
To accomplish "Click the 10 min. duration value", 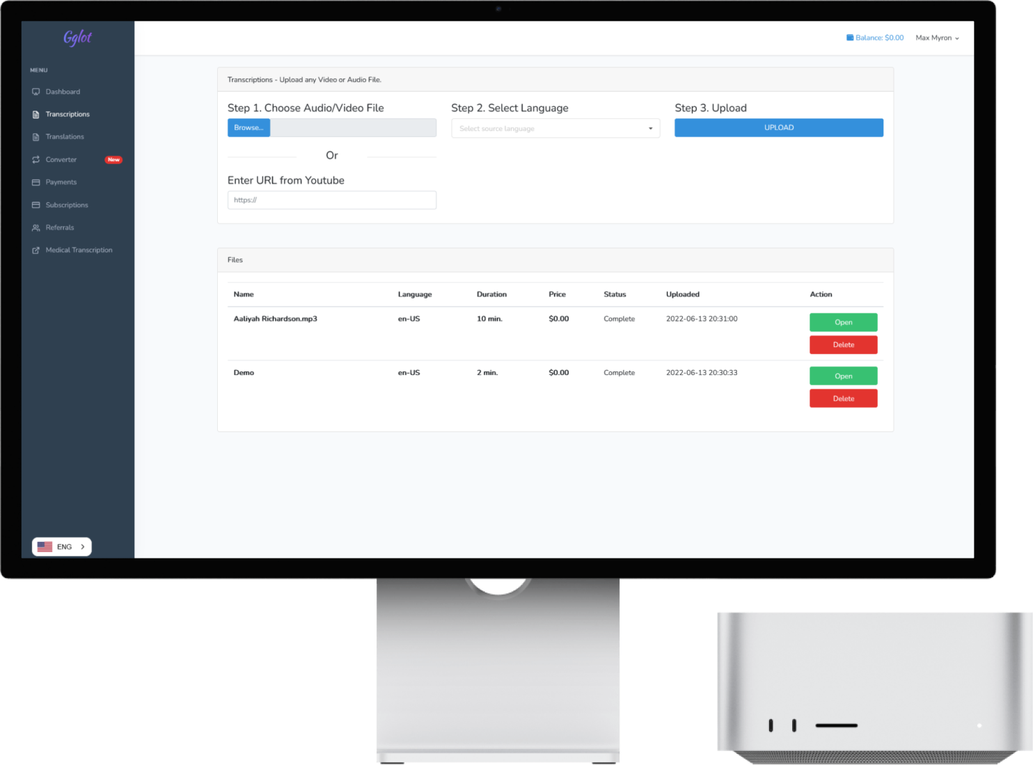I will tap(489, 319).
